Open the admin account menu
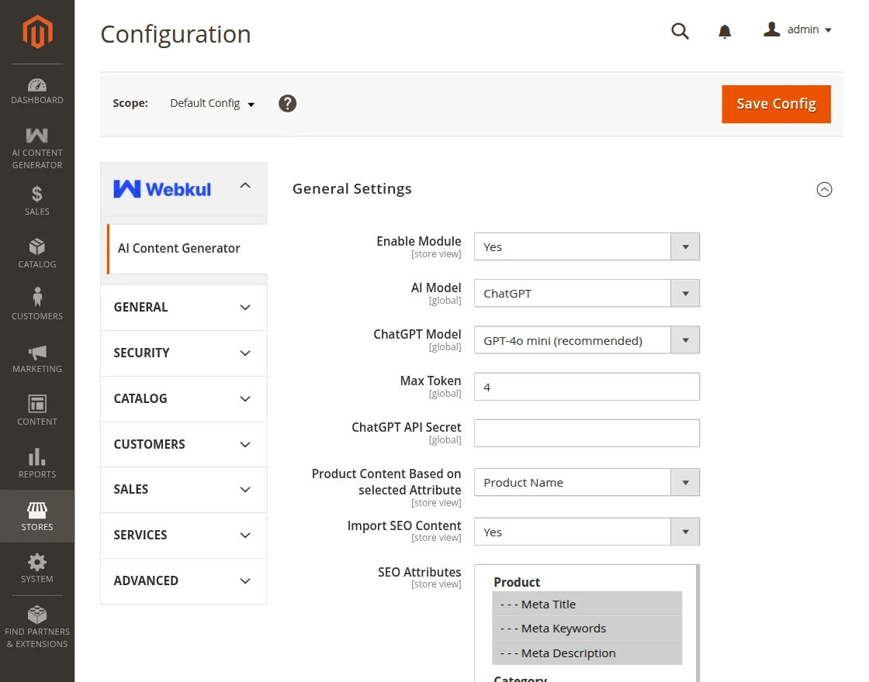 point(798,29)
